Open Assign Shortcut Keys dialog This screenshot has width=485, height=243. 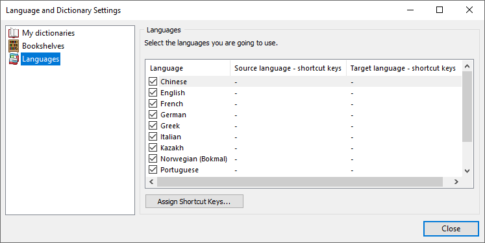point(194,202)
